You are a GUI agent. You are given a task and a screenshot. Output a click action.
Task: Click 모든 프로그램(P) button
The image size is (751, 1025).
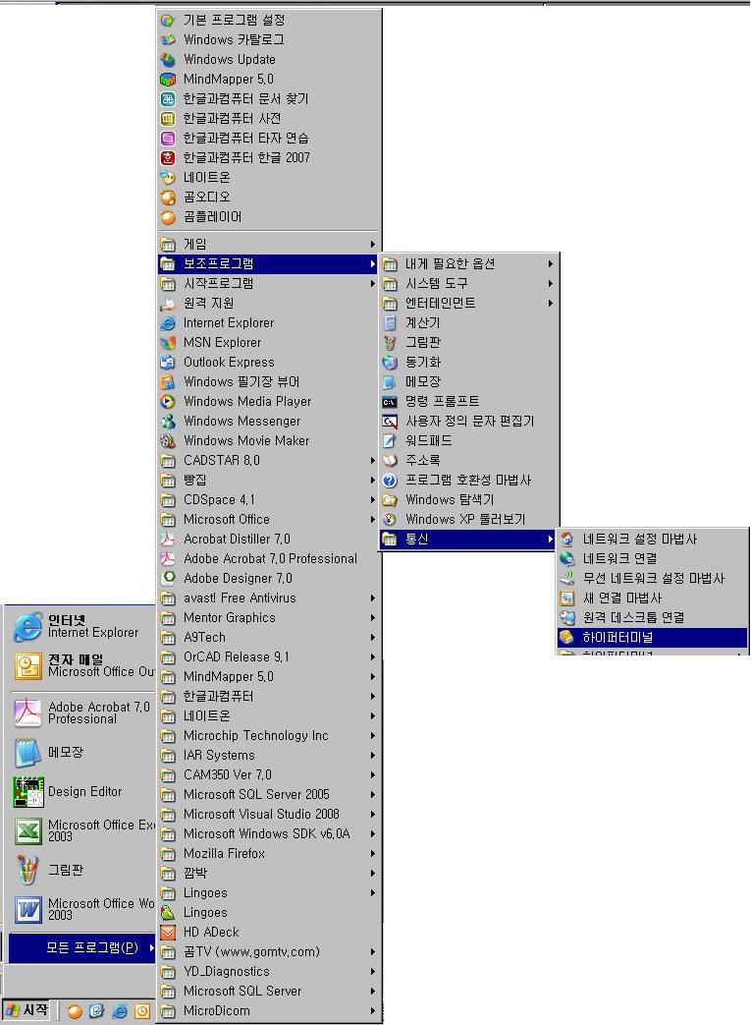81,948
